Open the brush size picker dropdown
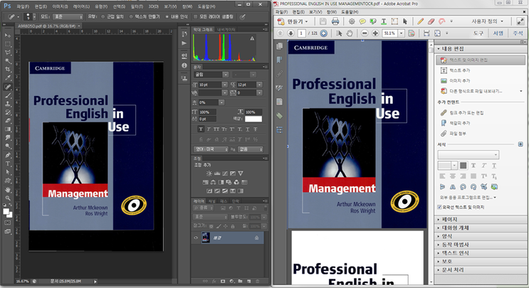This screenshot has width=529, height=288. click(x=34, y=16)
